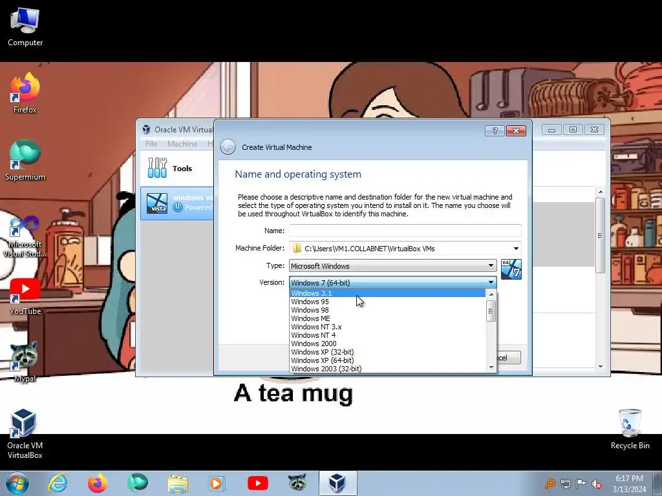Image resolution: width=662 pixels, height=496 pixels.
Task: Click the Windows 7 64-bit OS badge
Action: 511,269
